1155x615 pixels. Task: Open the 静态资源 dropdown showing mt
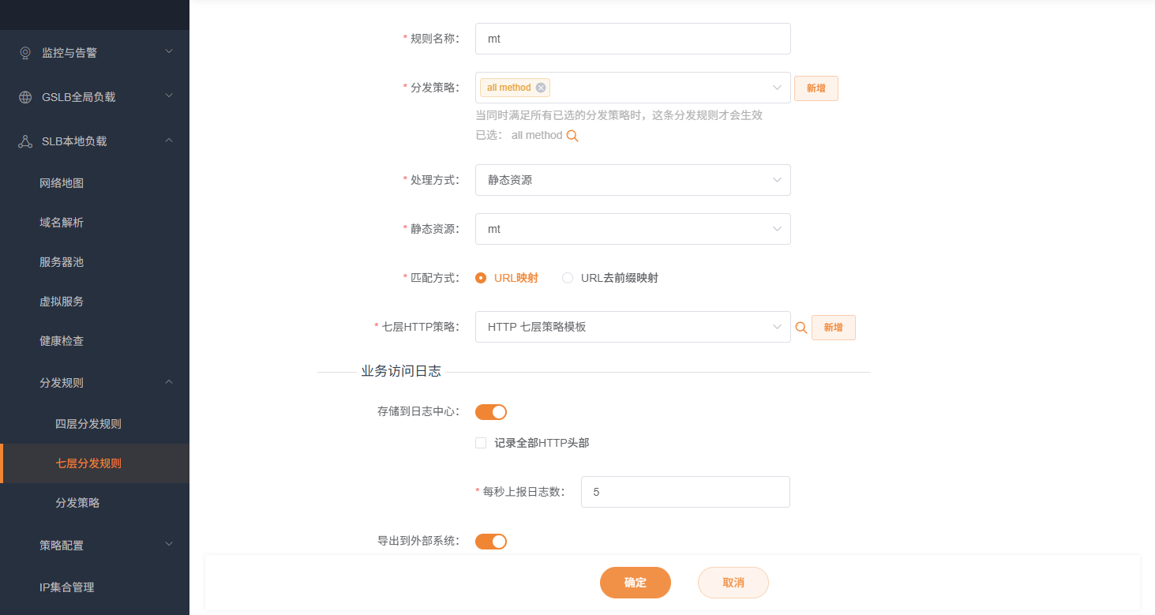(x=632, y=229)
